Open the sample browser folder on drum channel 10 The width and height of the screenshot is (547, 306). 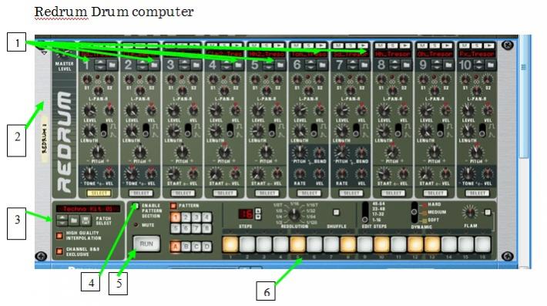point(491,65)
